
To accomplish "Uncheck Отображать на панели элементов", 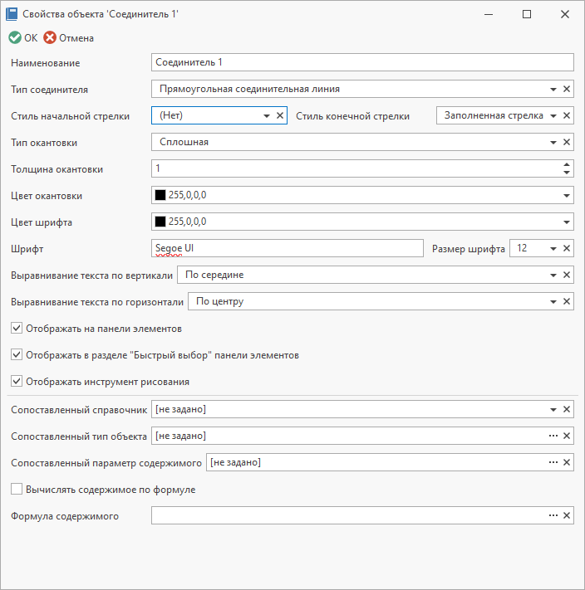I will click(17, 328).
